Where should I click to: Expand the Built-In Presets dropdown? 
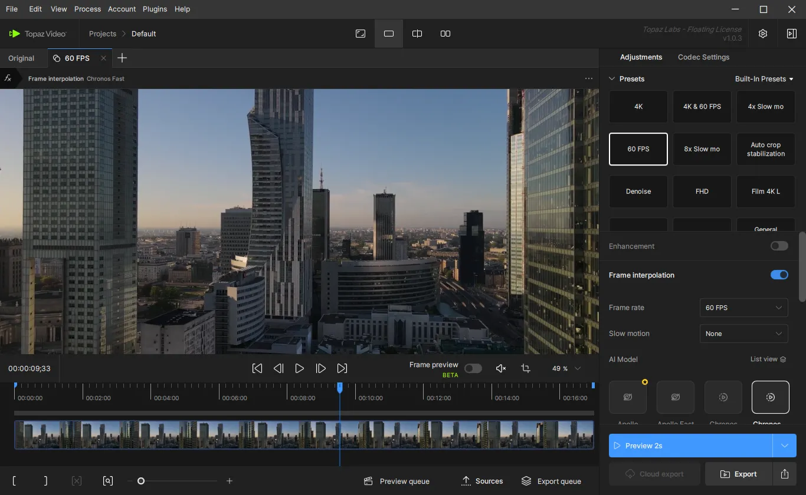pos(764,79)
